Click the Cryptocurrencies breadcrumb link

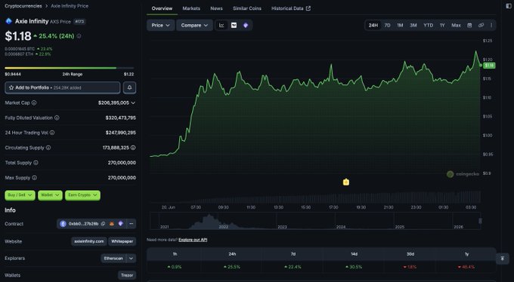[23, 6]
